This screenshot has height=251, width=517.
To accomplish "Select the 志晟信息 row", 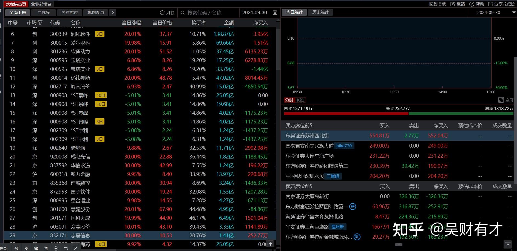I will tap(140, 235).
